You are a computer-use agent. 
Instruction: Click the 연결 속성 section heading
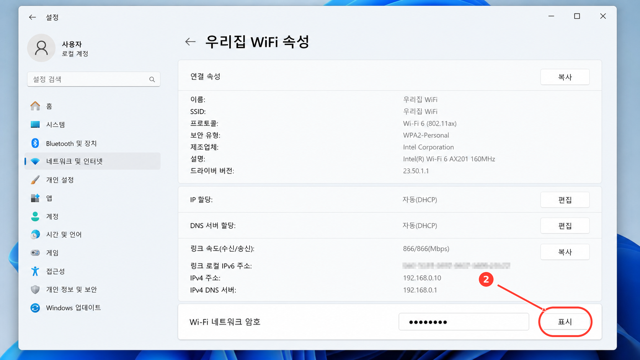coord(205,77)
